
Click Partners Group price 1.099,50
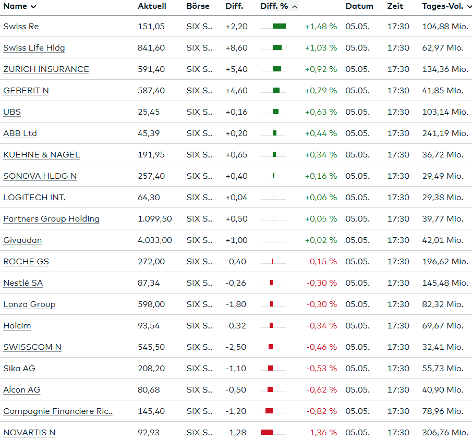pyautogui.click(x=155, y=219)
